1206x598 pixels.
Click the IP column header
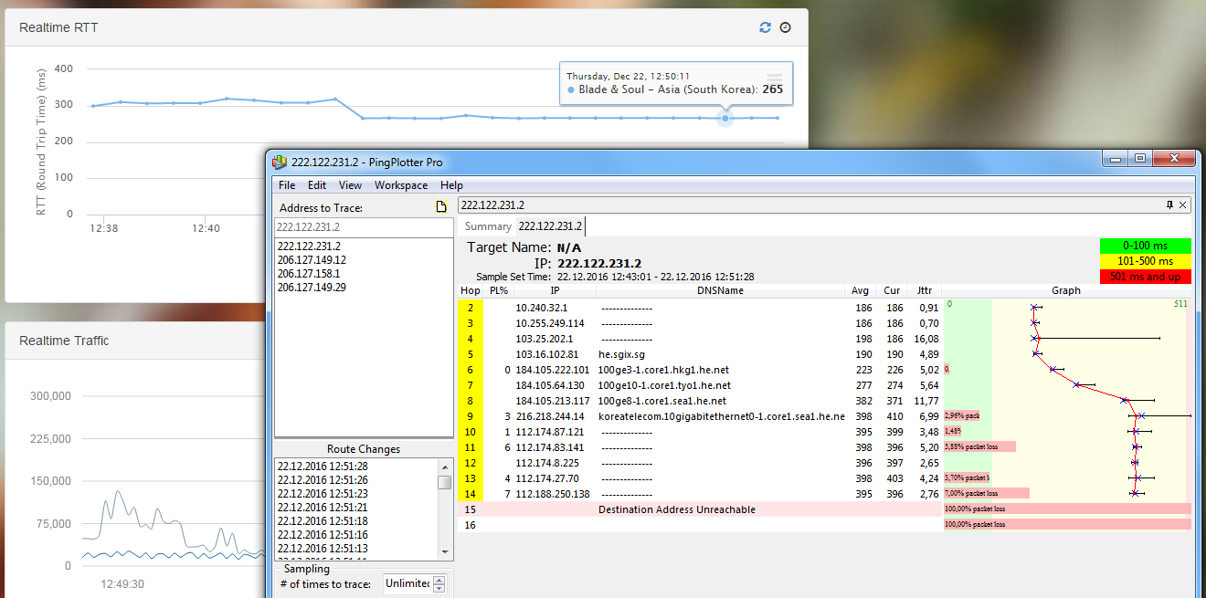(x=555, y=290)
